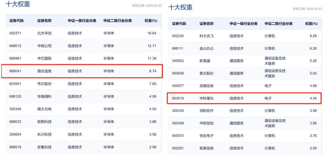
Task: Select the 北方华创 name cell
Action: (x=44, y=33)
